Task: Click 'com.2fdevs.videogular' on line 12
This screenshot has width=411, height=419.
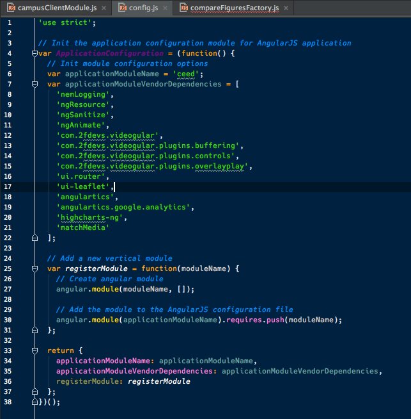Action: [107, 135]
